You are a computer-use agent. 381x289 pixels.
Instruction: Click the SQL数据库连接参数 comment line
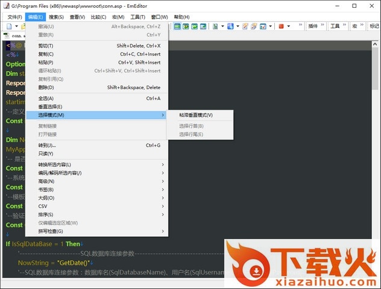click(121, 253)
